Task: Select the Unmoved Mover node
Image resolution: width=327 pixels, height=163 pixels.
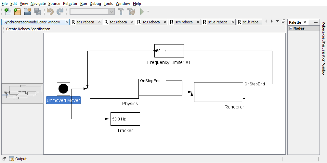Action: tap(63, 89)
